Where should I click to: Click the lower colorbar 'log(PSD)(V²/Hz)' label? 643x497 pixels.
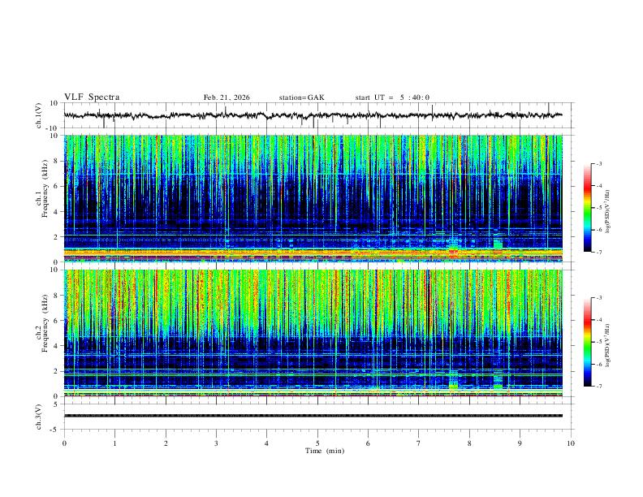coord(608,345)
